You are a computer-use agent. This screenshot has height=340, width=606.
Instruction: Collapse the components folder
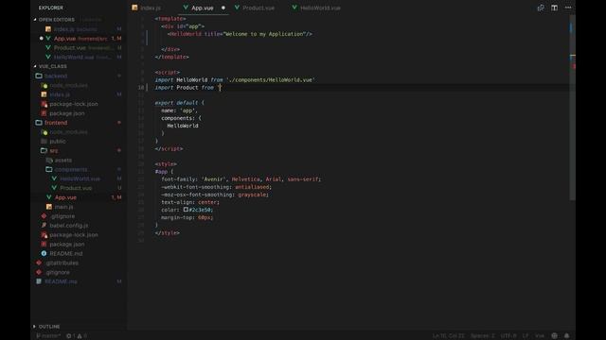[x=71, y=169]
